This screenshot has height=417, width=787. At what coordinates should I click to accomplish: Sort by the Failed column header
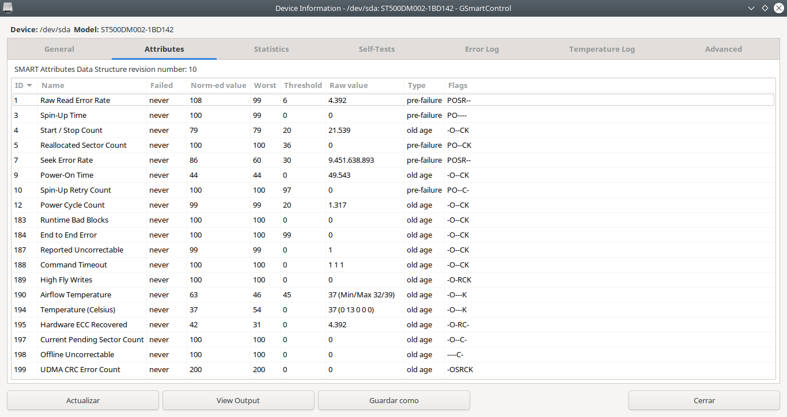point(167,85)
